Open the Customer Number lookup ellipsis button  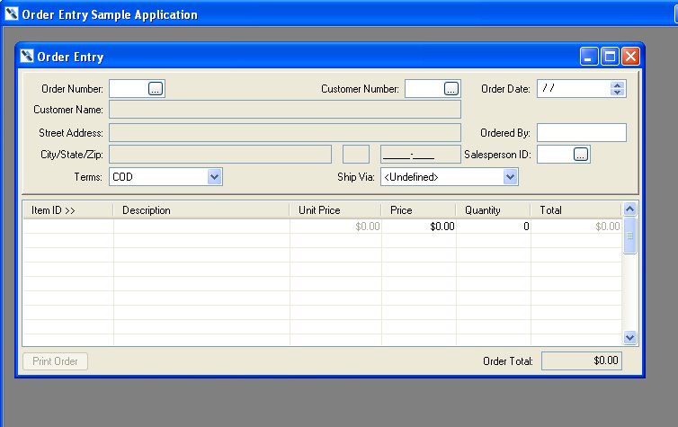coord(451,89)
